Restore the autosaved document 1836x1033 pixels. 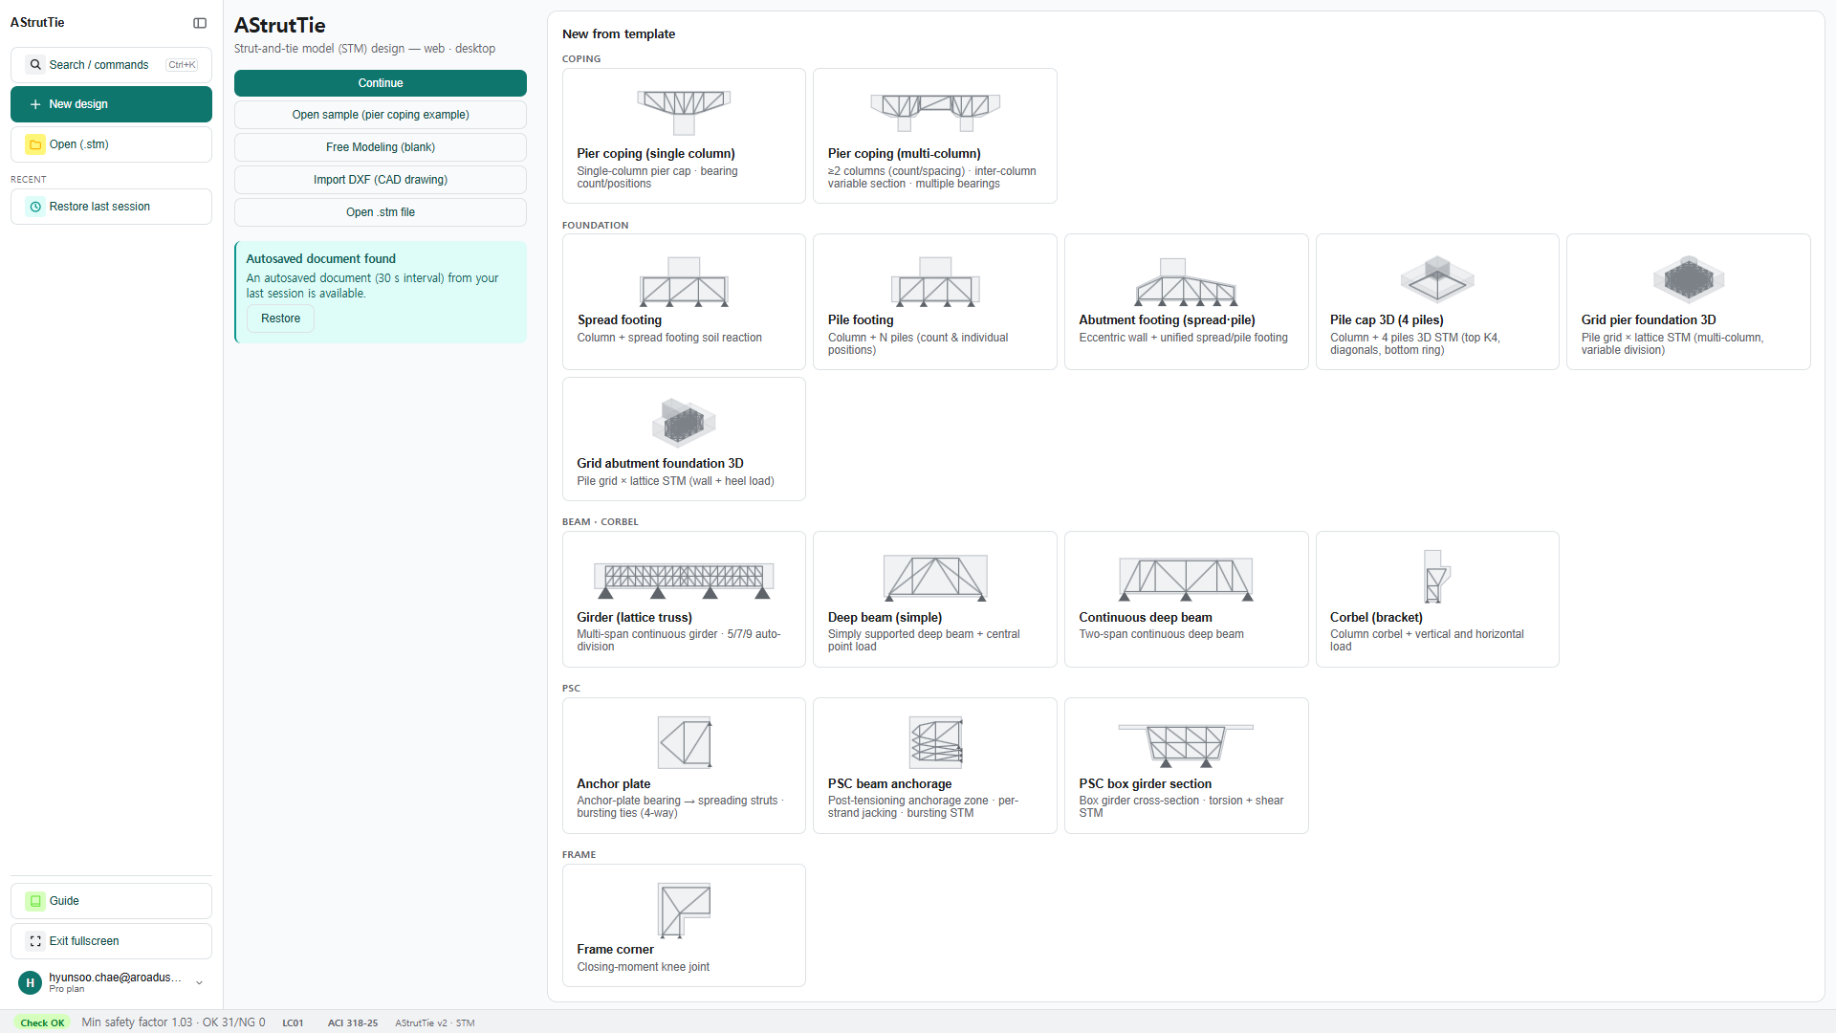coord(280,319)
